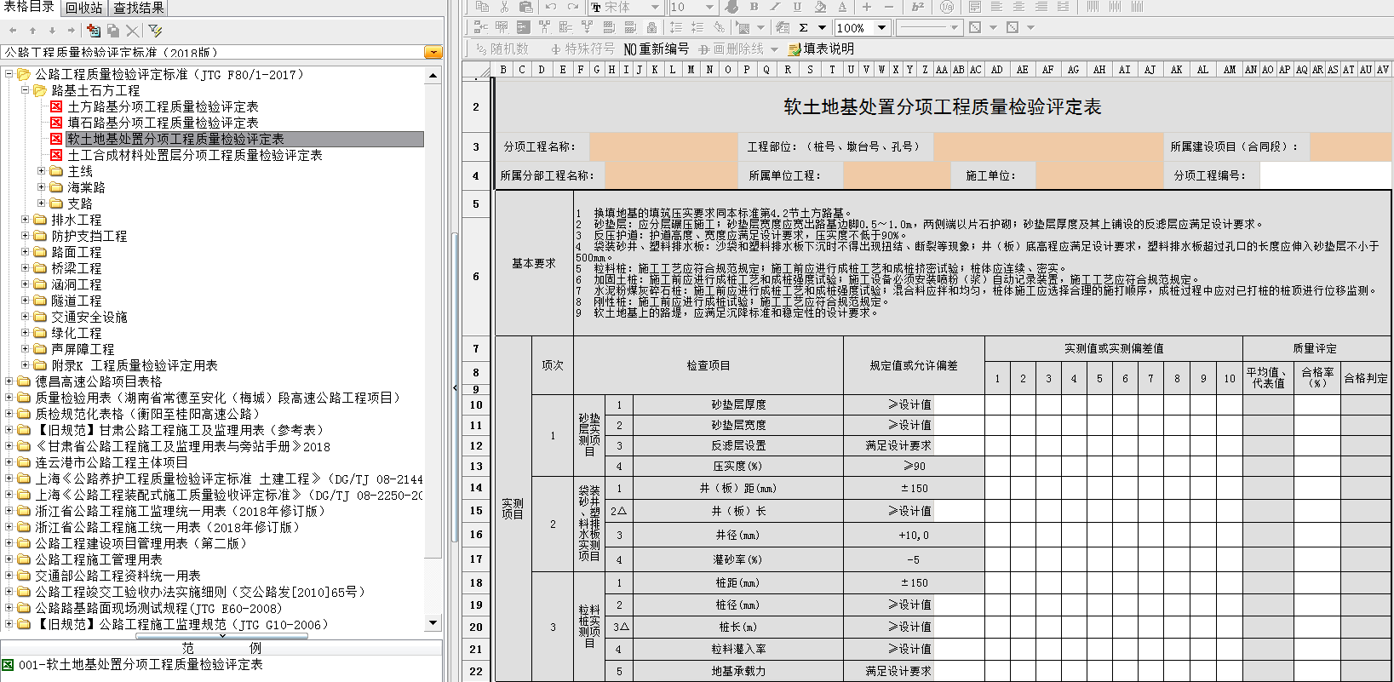Switch to the 表格目录 tab
The height and width of the screenshot is (682, 1394).
coord(29,8)
